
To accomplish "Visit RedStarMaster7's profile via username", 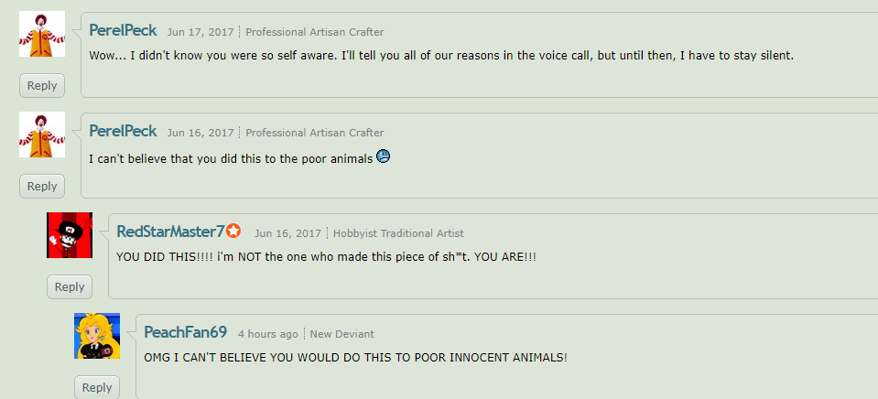I will [x=170, y=232].
